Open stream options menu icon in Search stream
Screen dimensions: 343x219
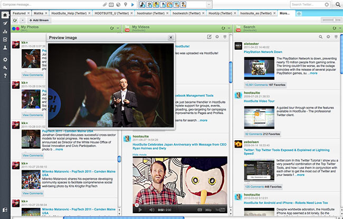pos(336,37)
